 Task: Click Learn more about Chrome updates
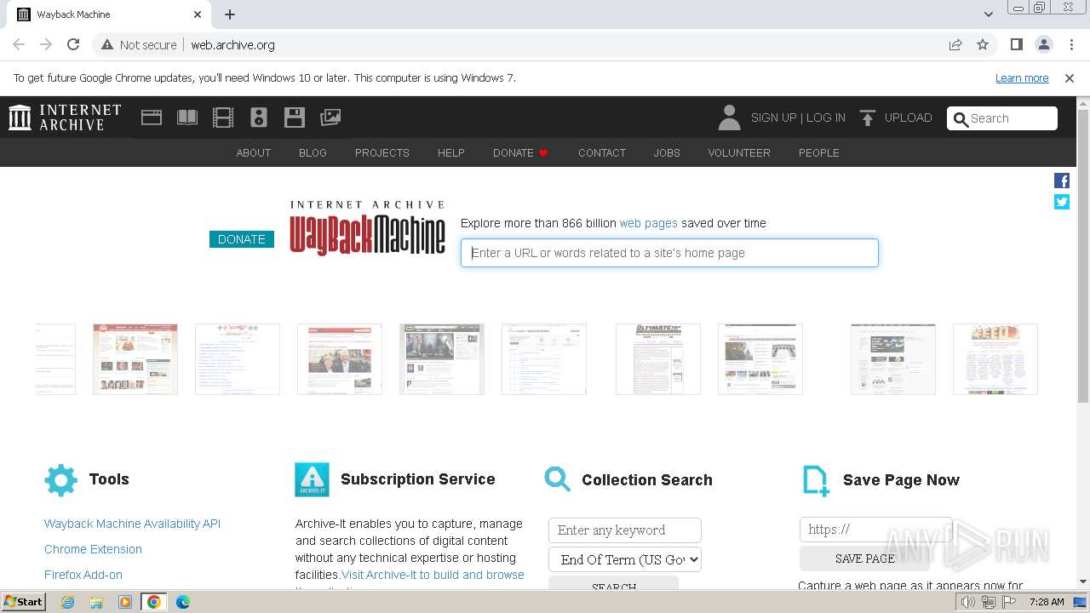point(1022,77)
